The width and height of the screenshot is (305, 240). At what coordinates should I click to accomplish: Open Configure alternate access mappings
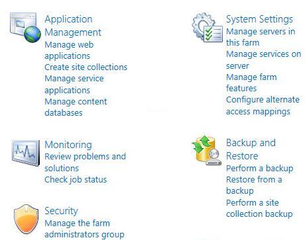click(263, 106)
